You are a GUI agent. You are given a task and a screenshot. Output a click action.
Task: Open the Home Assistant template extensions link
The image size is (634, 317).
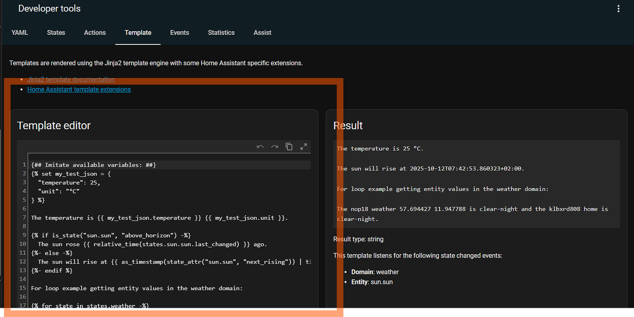[x=79, y=89]
